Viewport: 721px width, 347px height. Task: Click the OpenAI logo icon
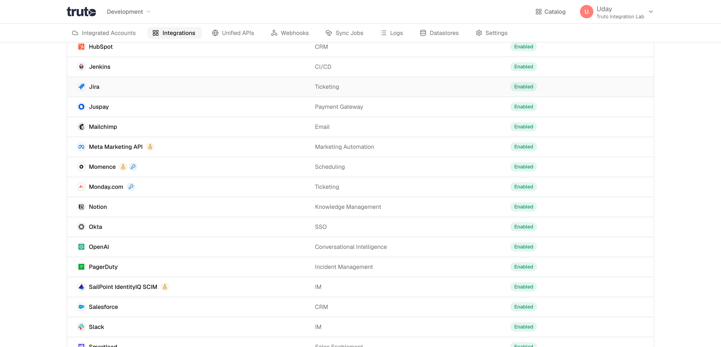click(81, 247)
